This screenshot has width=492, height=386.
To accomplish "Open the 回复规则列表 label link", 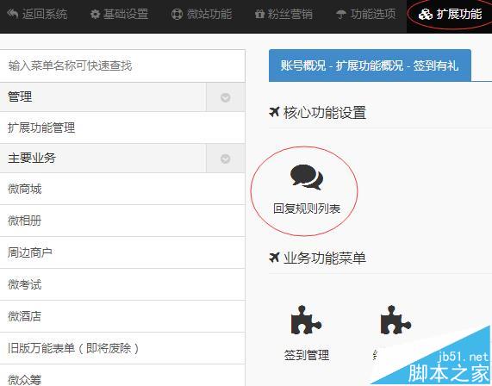I will (307, 209).
